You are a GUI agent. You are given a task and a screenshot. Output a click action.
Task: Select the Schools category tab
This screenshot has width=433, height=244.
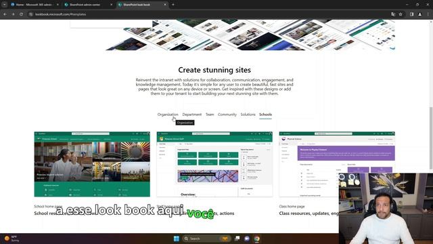tap(265, 115)
